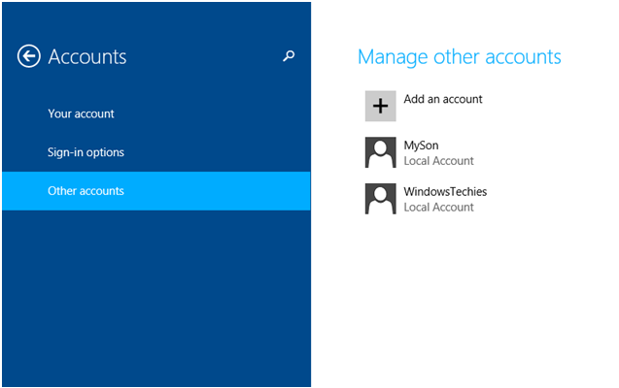
Task: Select the WindowsTechies user avatar icon
Action: [380, 199]
